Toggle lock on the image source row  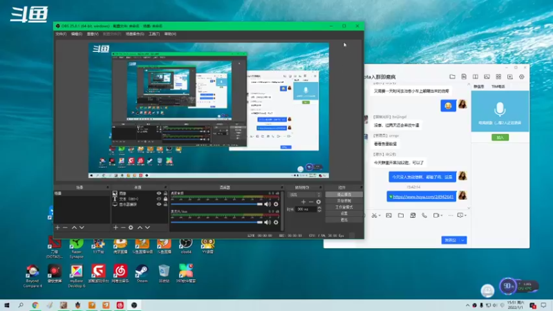click(x=165, y=194)
